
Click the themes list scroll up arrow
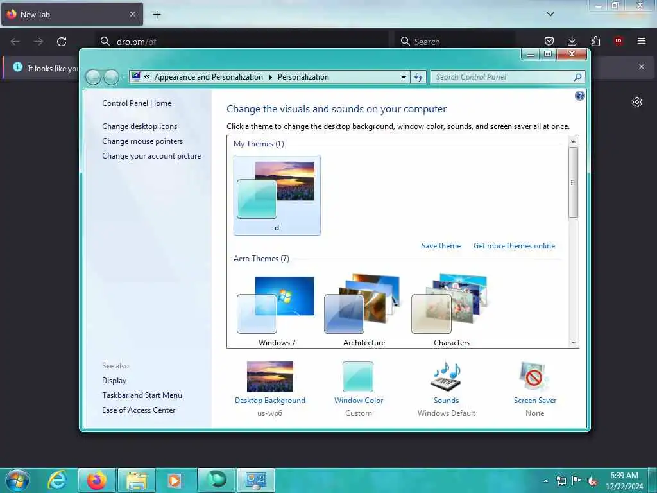[x=573, y=141]
